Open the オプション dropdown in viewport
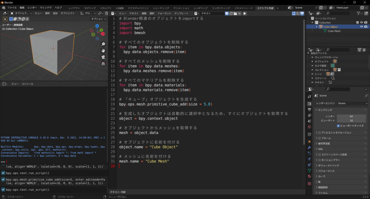 (x=99, y=19)
